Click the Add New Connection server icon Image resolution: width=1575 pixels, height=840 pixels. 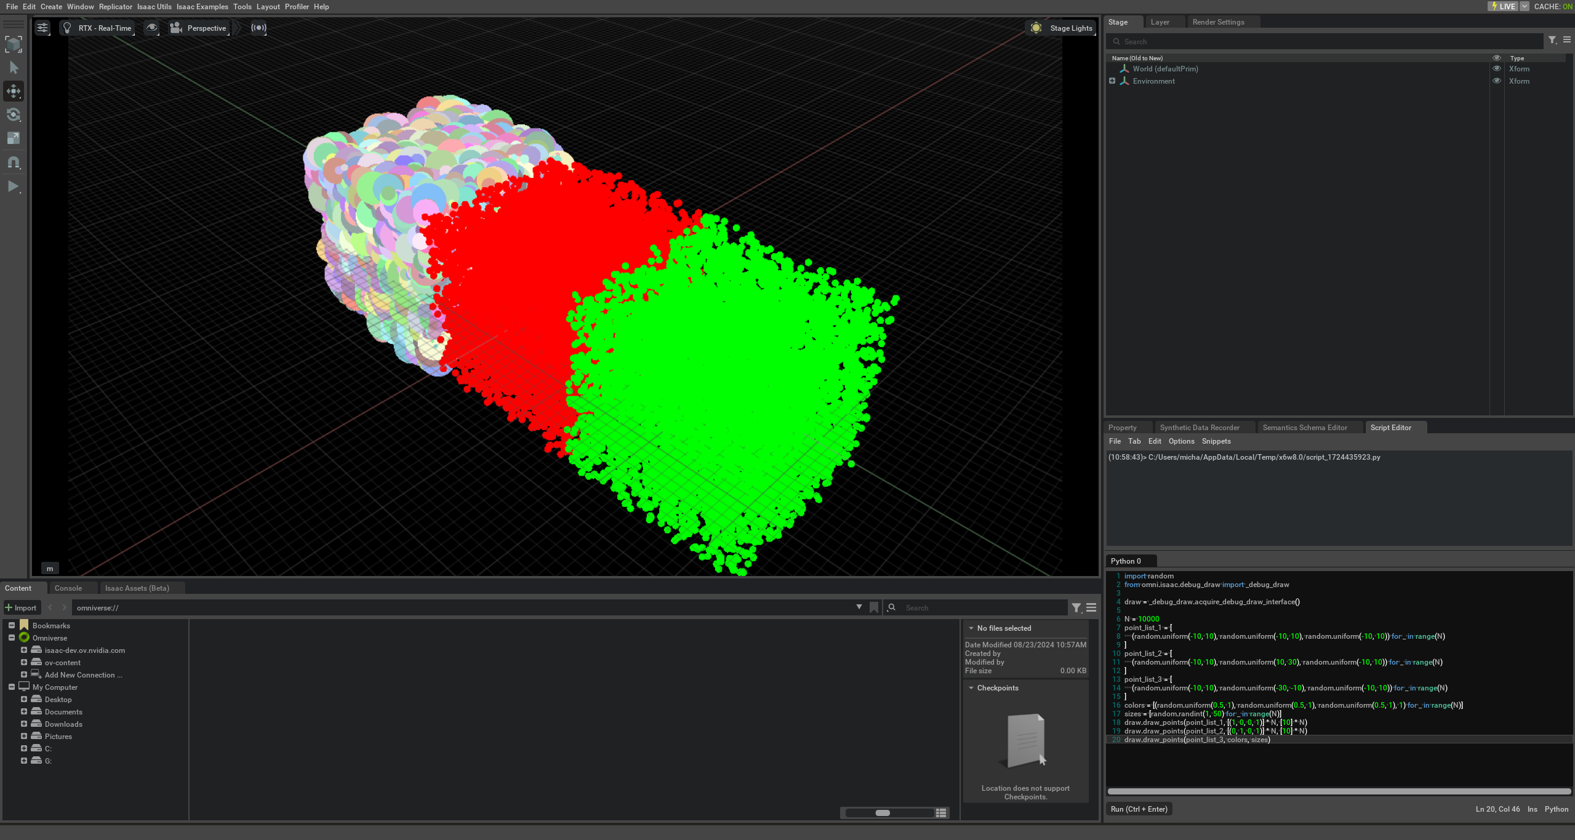coord(36,674)
